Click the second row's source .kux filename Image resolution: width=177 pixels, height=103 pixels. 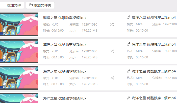pos(65,45)
